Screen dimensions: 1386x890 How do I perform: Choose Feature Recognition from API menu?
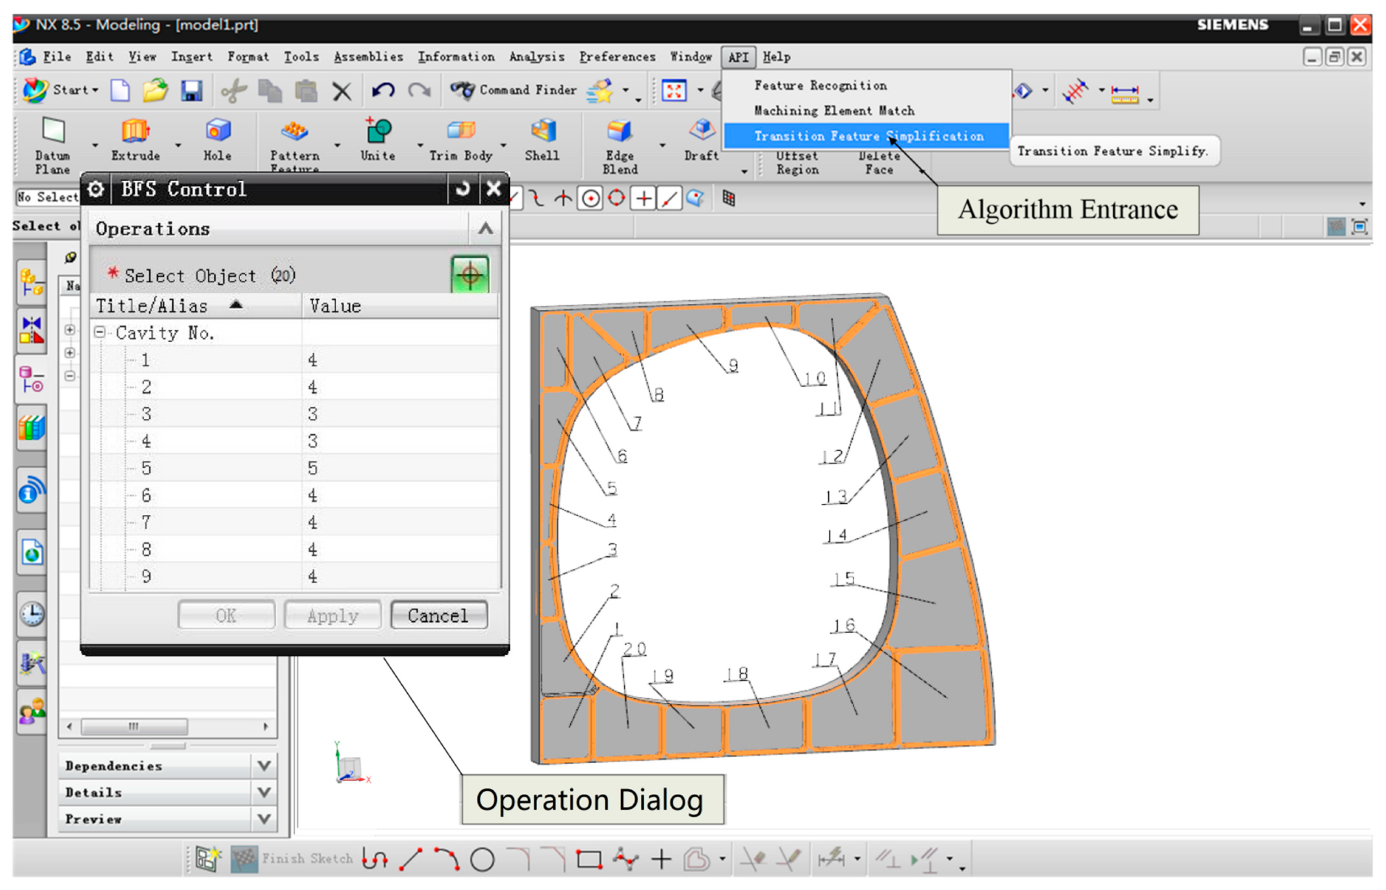(820, 86)
